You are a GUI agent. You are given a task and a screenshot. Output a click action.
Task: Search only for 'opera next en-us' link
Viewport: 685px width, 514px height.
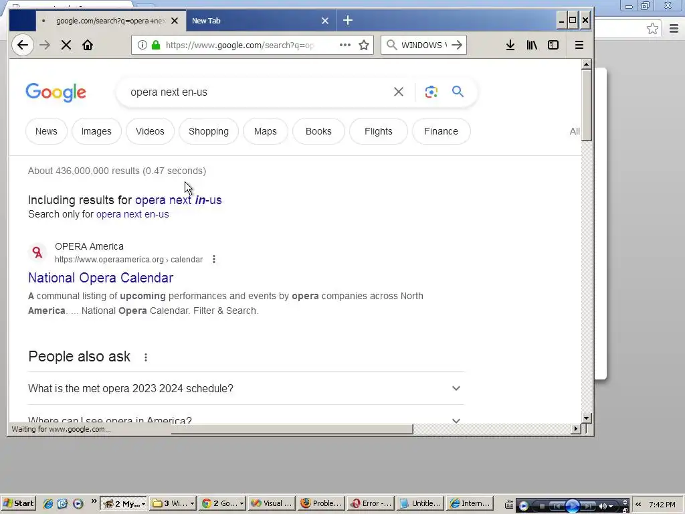pos(132,214)
